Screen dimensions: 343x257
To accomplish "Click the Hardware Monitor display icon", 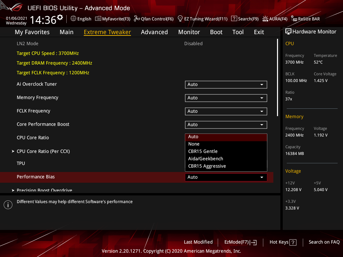I will 288,31.
